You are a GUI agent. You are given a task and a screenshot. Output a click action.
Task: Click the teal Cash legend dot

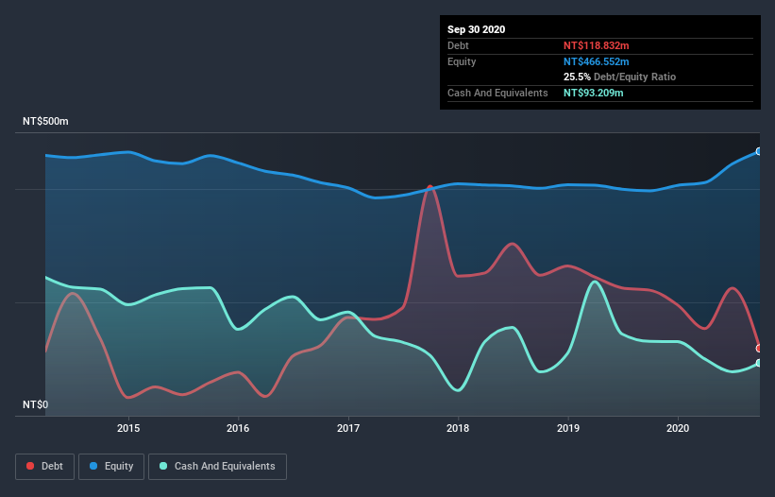[x=163, y=466]
